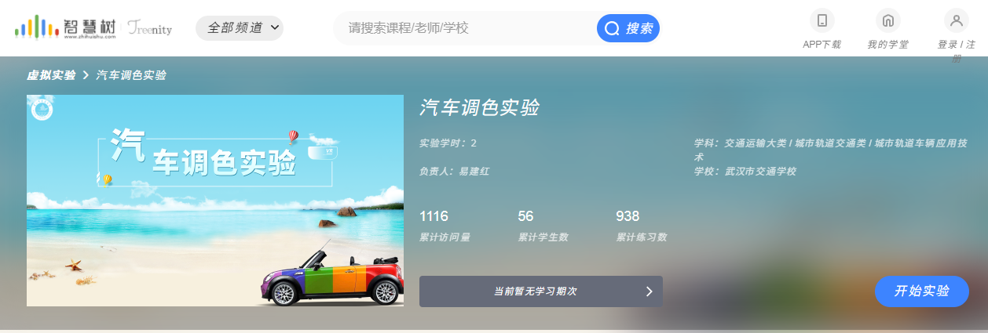Click the Zhihuishu colorful bars logo
Screen dimensions: 988x333
[x=36, y=28]
